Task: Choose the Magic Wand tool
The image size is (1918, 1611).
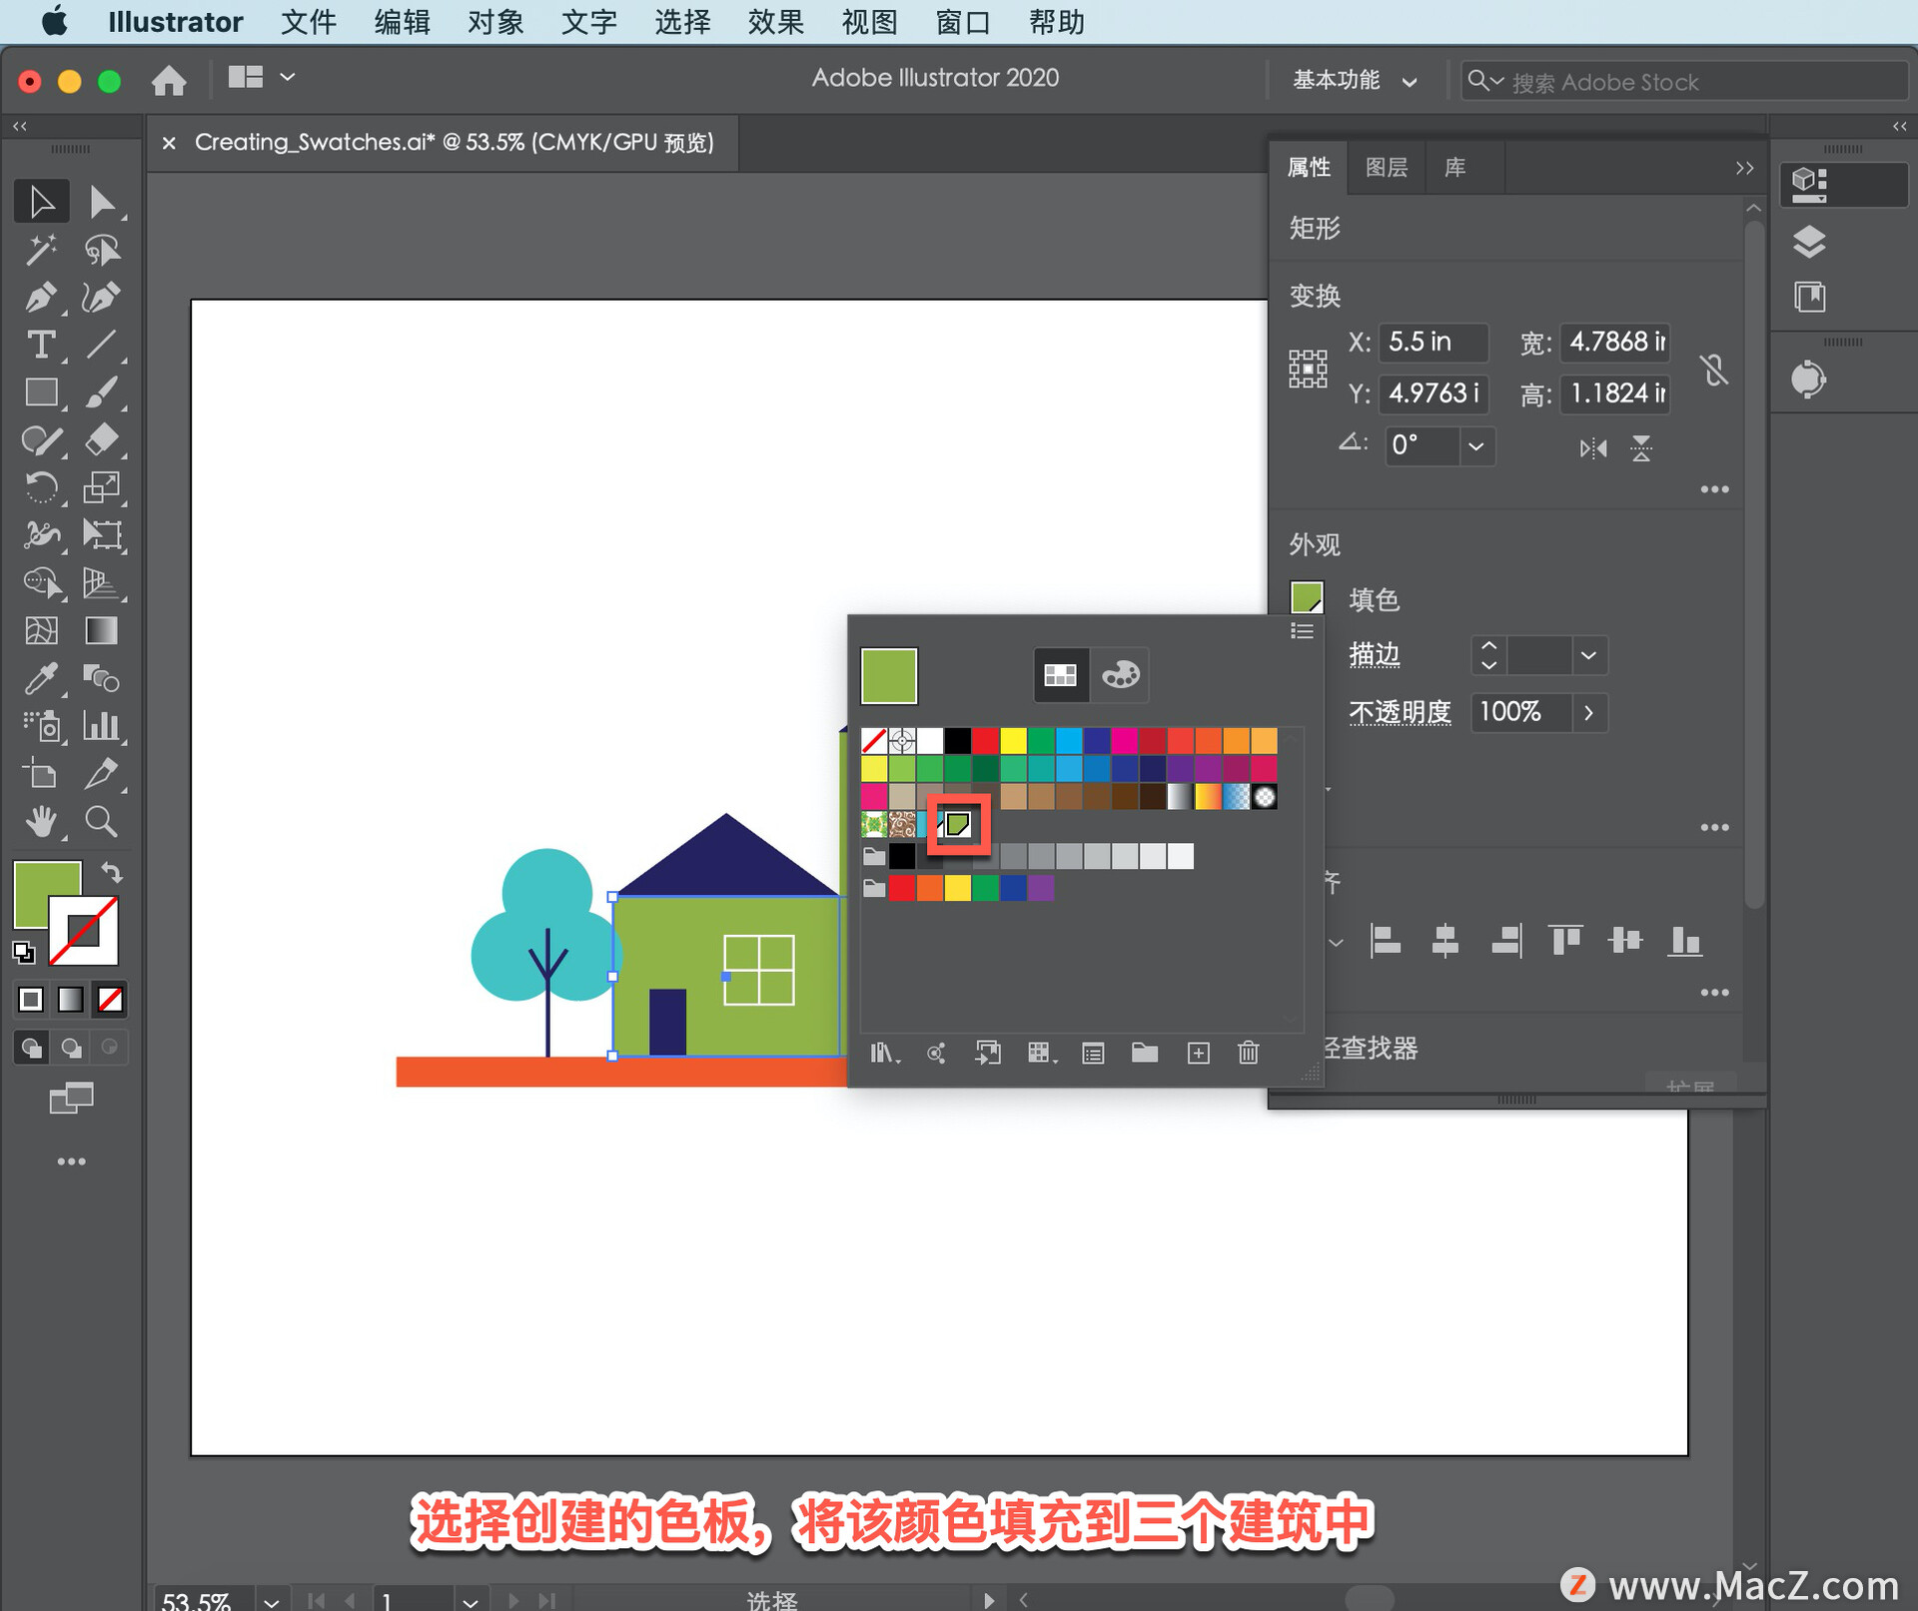Action: [x=41, y=250]
